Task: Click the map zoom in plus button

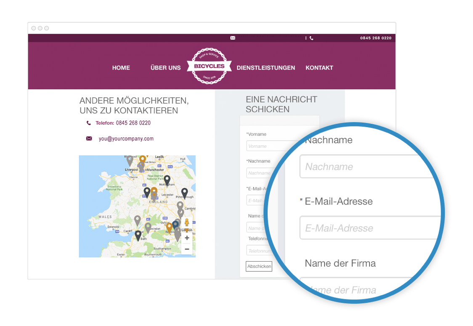Action: click(x=187, y=238)
